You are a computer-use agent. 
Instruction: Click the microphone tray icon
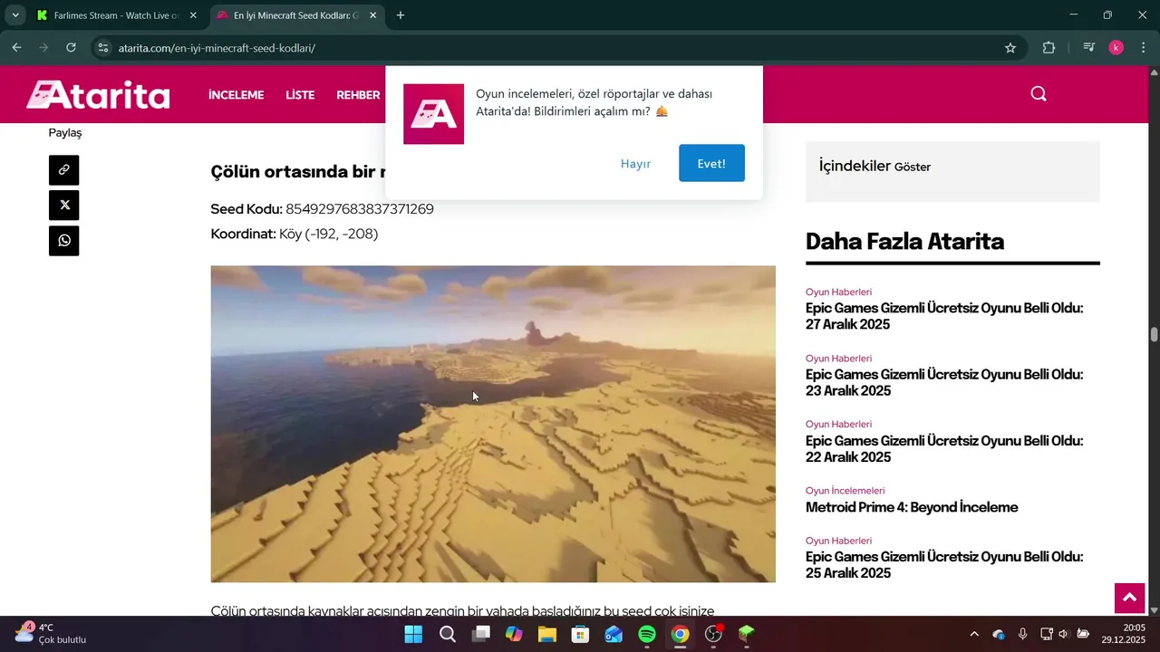point(1022,634)
